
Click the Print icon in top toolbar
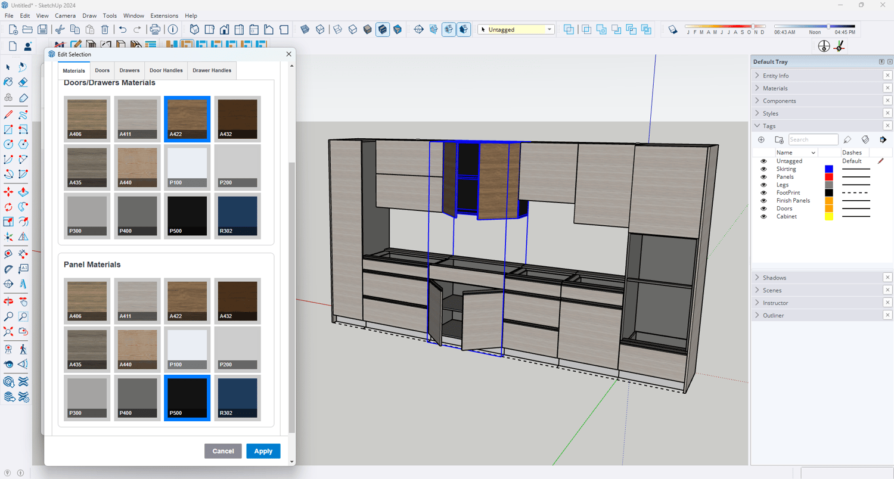pyautogui.click(x=155, y=29)
